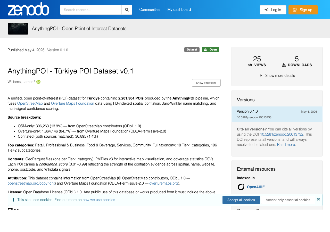Open the OpenStreetMap link in description

click(x=30, y=103)
